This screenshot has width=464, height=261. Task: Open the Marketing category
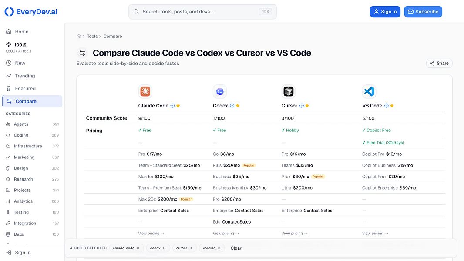pyautogui.click(x=32, y=157)
